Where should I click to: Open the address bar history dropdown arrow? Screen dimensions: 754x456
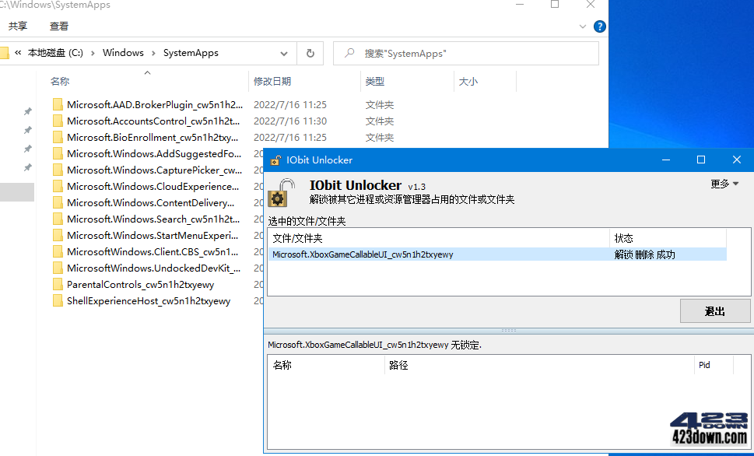click(283, 52)
